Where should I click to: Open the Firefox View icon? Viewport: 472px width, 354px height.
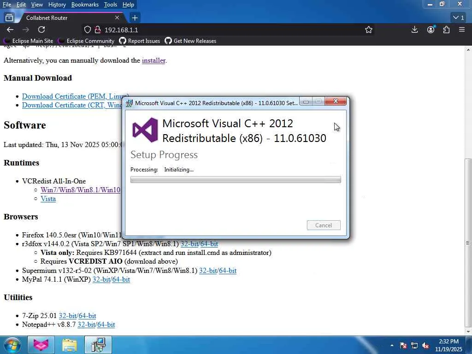9,18
